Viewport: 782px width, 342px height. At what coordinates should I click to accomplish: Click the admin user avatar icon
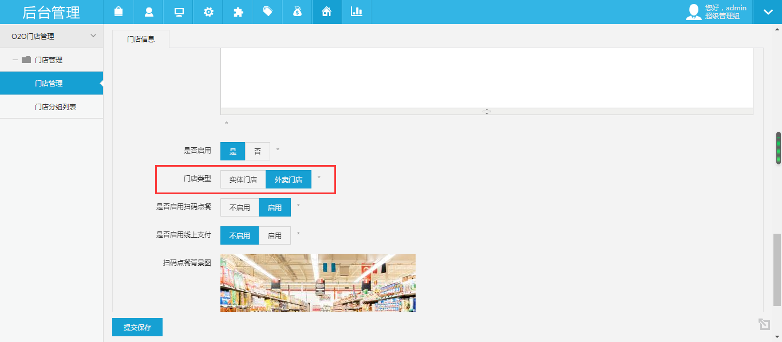[694, 12]
